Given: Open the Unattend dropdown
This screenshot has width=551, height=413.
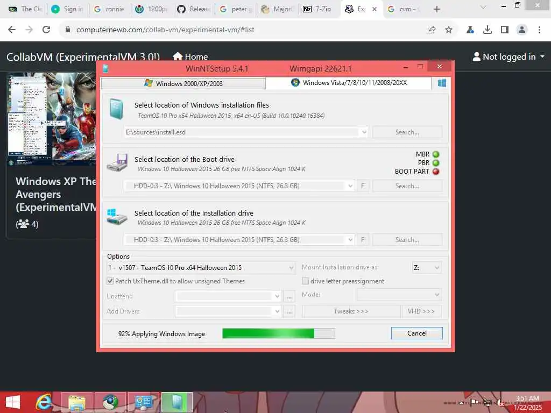Looking at the screenshot, I should pyautogui.click(x=228, y=296).
